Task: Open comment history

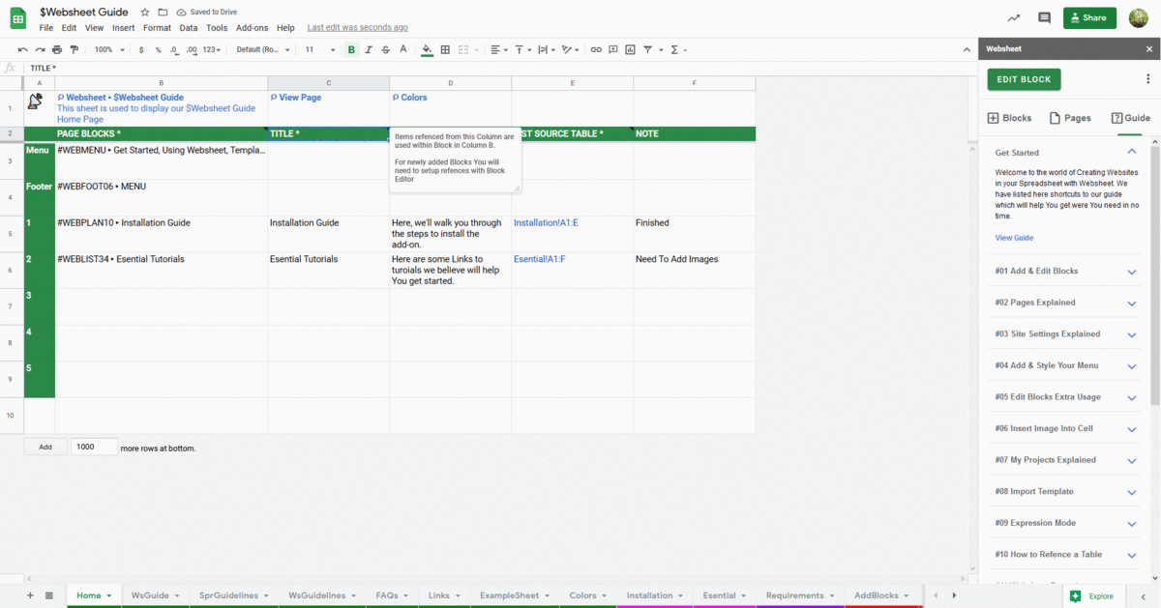Action: [x=1044, y=17]
